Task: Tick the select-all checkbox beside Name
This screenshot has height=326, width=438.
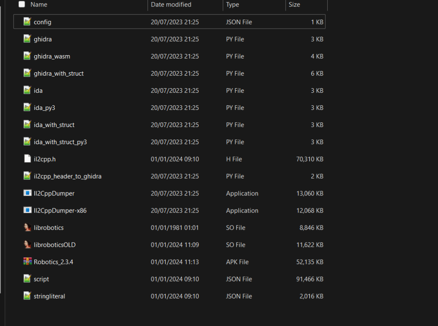Action: pos(22,4)
